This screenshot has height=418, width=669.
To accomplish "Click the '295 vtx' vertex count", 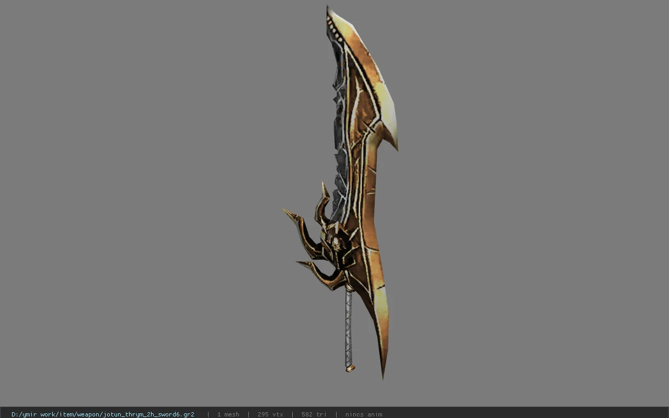I will coord(270,414).
